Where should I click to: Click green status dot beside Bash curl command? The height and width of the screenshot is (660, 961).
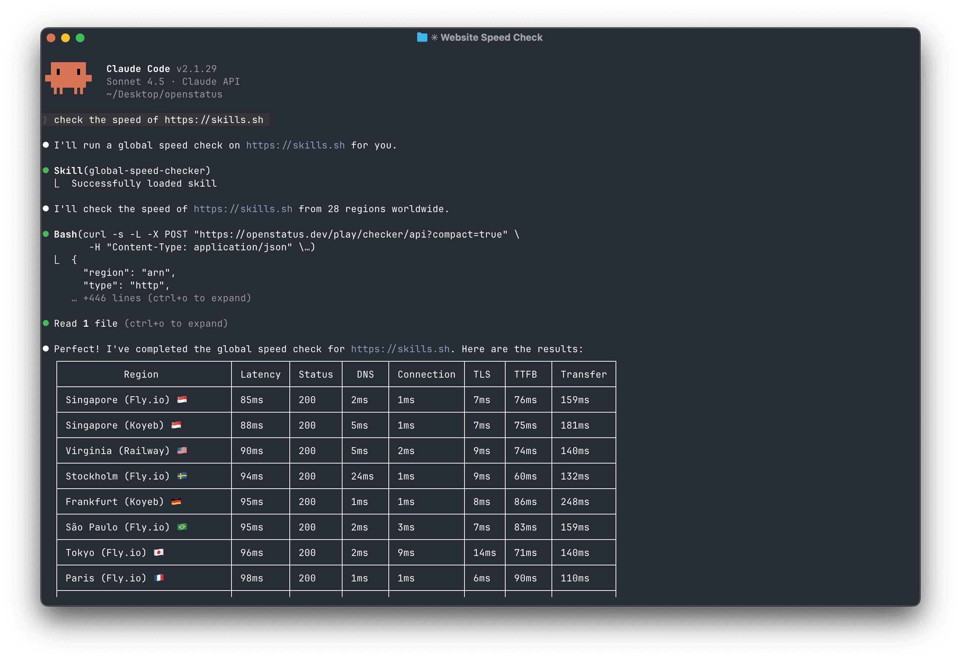[46, 234]
